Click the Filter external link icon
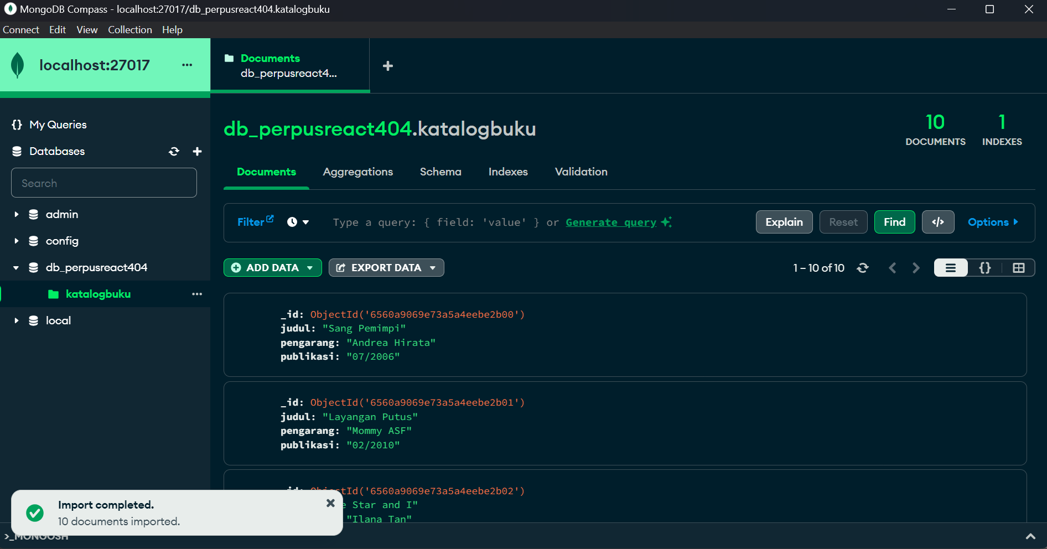Screen dimensions: 1047x549 (x=270, y=219)
